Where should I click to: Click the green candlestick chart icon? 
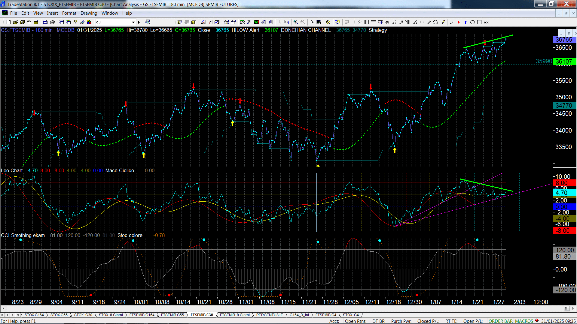(256, 22)
